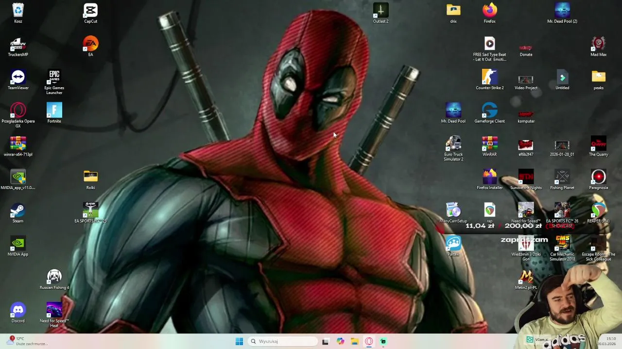Open the Windows Start menu
This screenshot has height=349, width=622.
coord(239,341)
